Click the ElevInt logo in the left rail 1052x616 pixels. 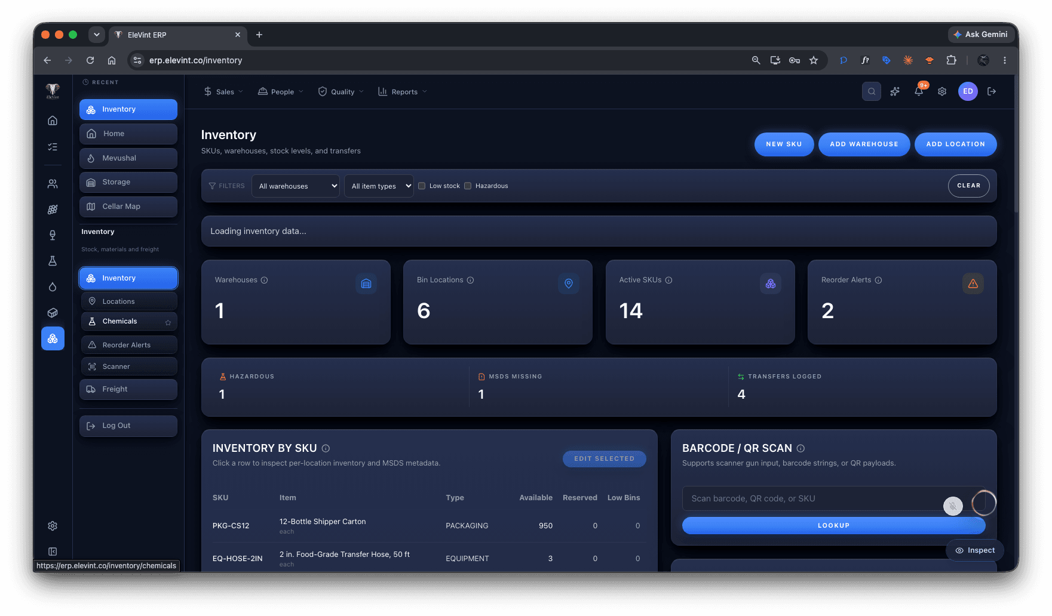click(53, 91)
